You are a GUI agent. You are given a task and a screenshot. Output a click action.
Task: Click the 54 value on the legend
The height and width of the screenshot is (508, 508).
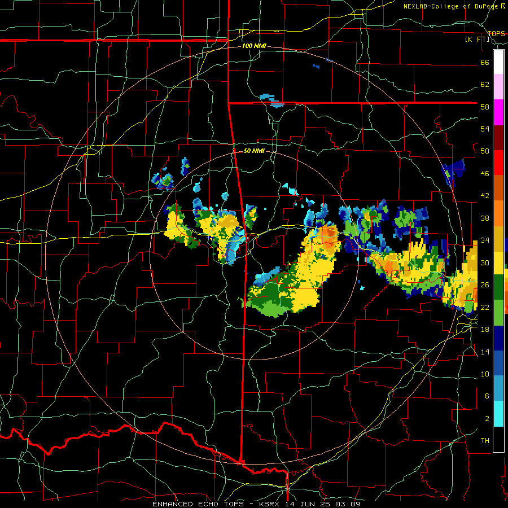tap(485, 129)
